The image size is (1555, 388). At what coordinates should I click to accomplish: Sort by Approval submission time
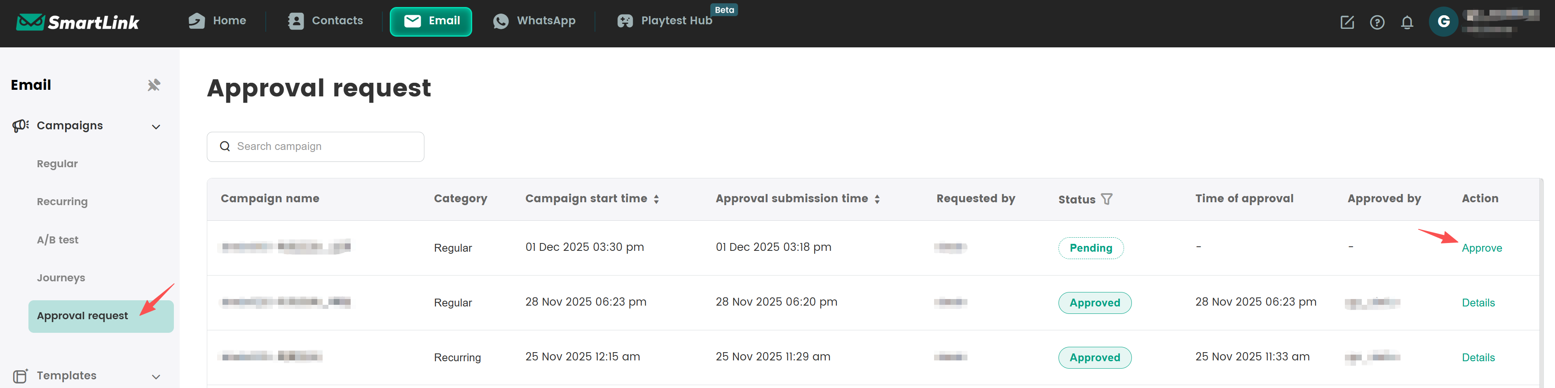pos(877,199)
